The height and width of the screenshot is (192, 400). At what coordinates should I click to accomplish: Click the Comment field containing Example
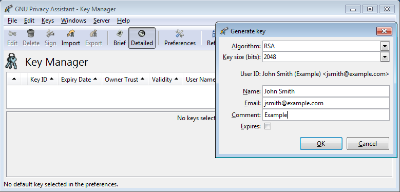(326, 115)
